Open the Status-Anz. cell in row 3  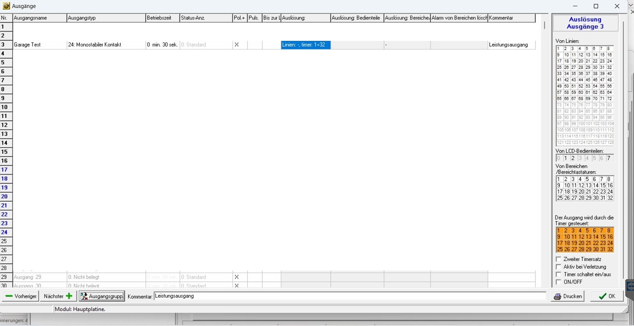pyautogui.click(x=206, y=45)
